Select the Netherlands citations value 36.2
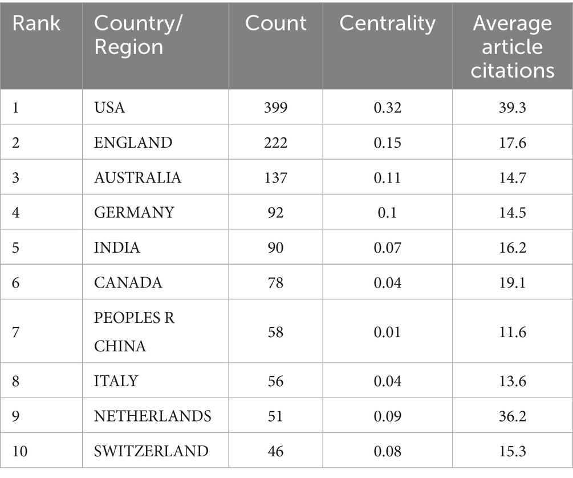 513,416
